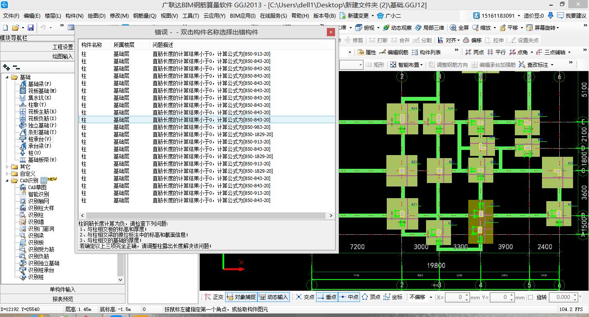
Task: Click 查改标注 check annotation tool
Action: pyautogui.click(x=534, y=65)
